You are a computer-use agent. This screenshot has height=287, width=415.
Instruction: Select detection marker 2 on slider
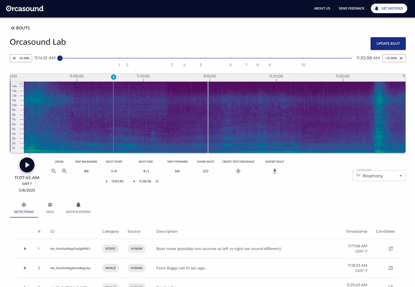127,65
